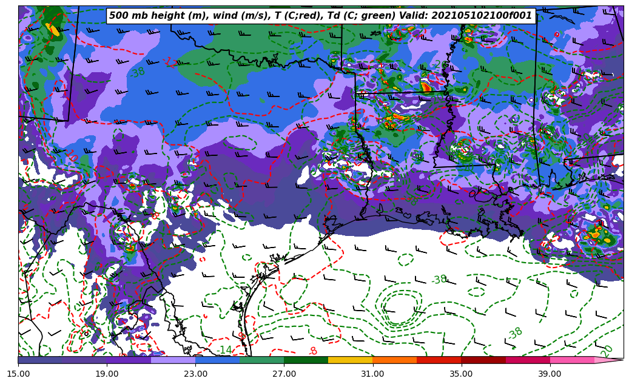Select the 35.00 colorbar tick label

(461, 374)
